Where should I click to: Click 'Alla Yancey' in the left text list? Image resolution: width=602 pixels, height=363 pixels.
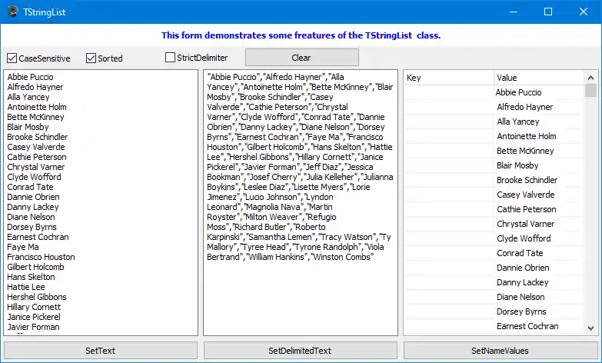pyautogui.click(x=28, y=97)
